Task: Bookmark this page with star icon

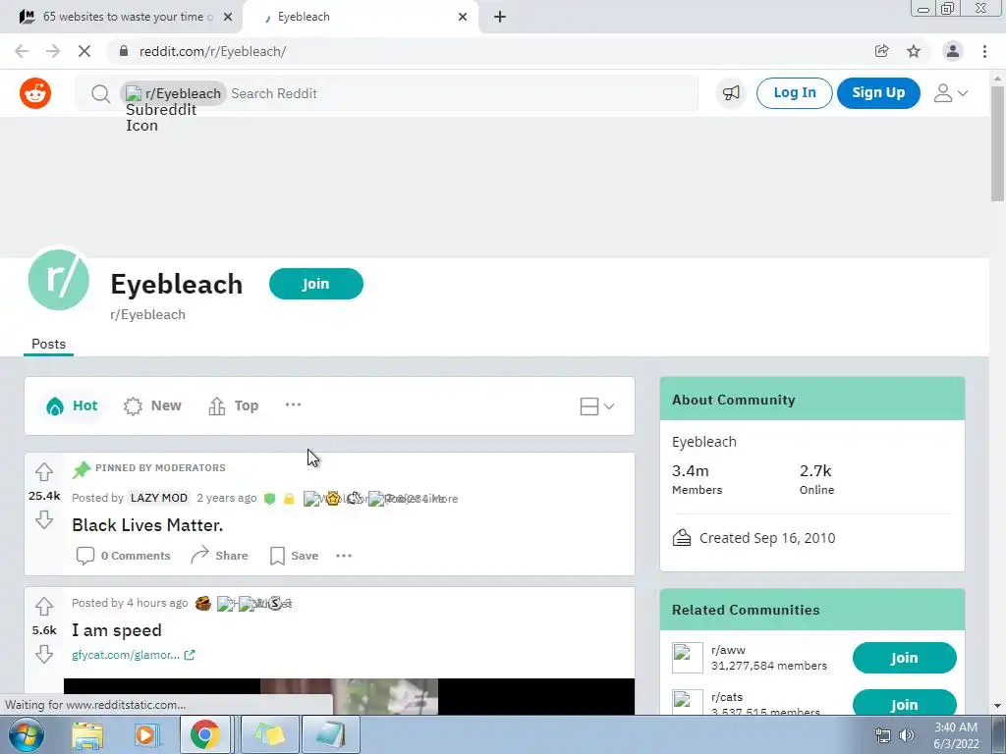Action: [914, 51]
